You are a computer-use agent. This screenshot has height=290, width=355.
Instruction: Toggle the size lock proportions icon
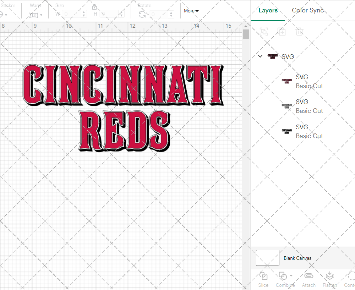pyautogui.click(x=94, y=7)
